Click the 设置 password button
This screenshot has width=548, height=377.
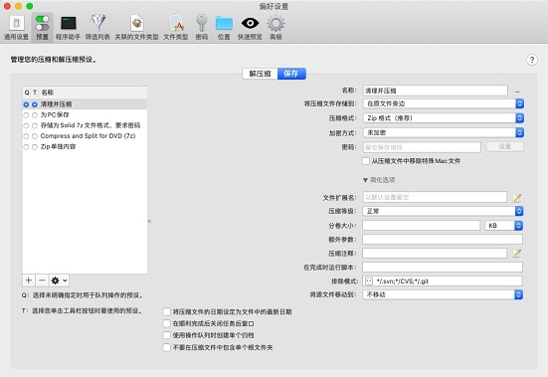[504, 147]
